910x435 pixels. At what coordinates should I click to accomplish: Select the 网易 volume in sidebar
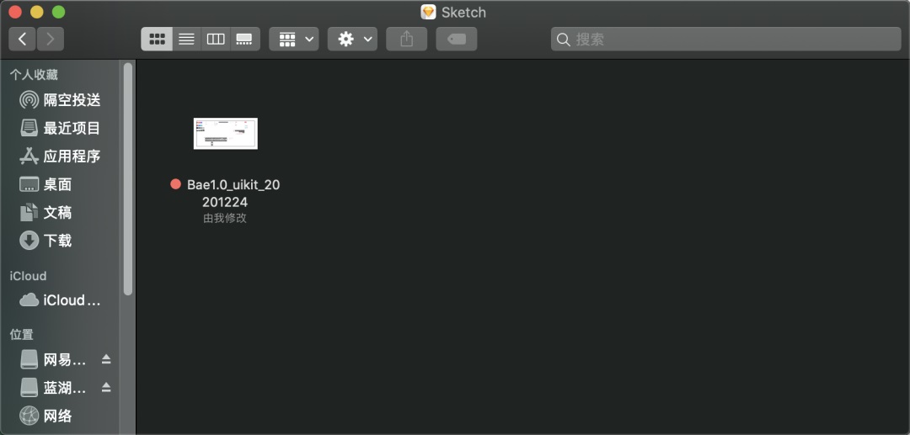[x=53, y=360]
